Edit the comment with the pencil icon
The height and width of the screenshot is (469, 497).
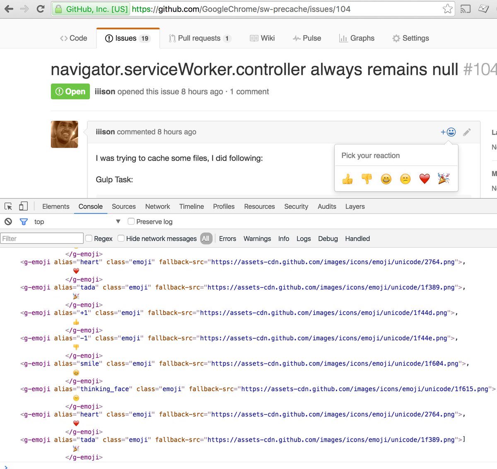click(x=467, y=132)
